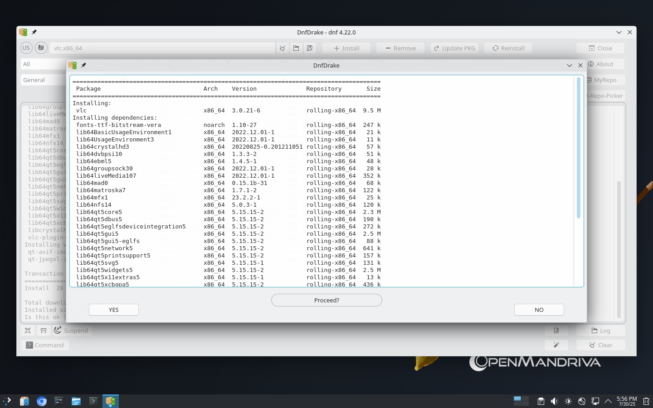Select the lib64crystalhd3 row

click(x=227, y=147)
